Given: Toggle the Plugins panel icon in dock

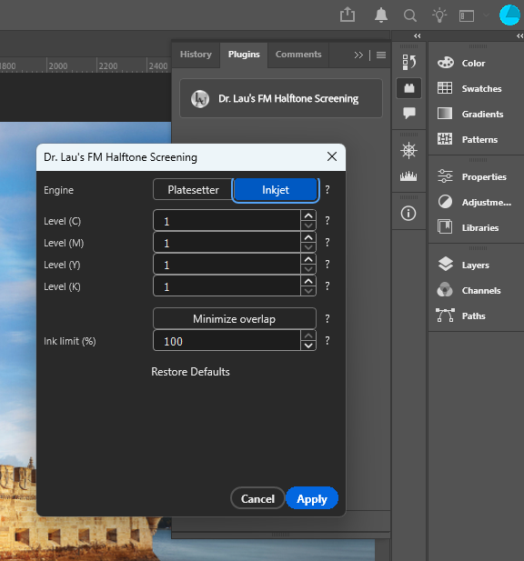Looking at the screenshot, I should (408, 87).
